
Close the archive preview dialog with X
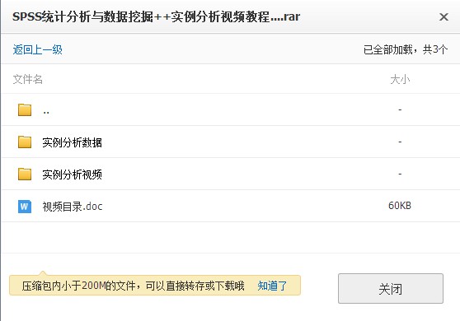pyautogui.click(x=444, y=17)
